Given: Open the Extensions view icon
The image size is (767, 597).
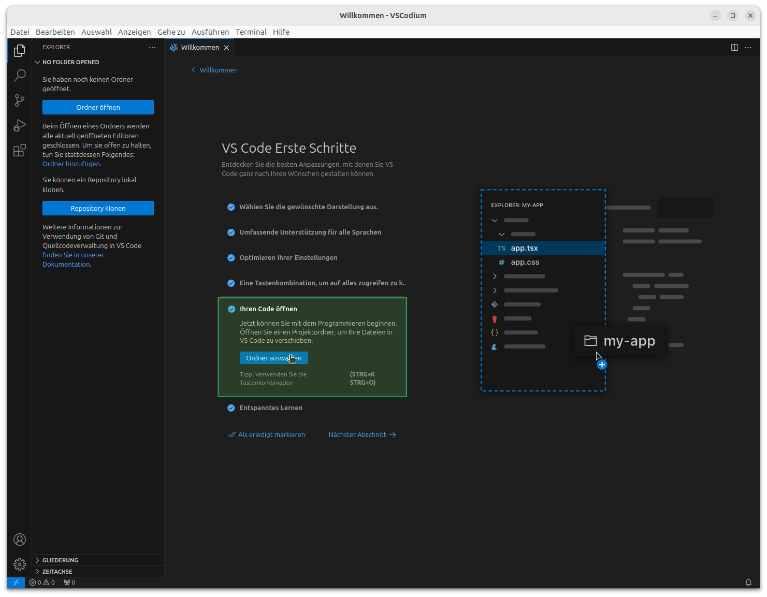Looking at the screenshot, I should pos(20,151).
